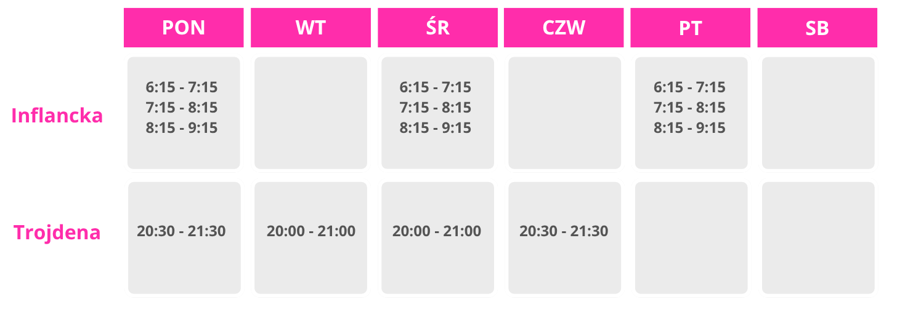Select Monday Trojdena 20:30 - 21:30 slot
The width and height of the screenshot is (897, 318).
pyautogui.click(x=182, y=231)
